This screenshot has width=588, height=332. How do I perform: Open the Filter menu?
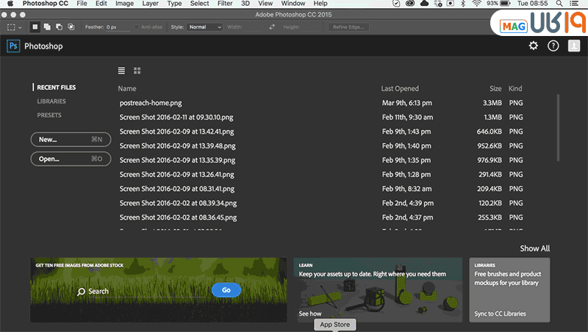225,4
